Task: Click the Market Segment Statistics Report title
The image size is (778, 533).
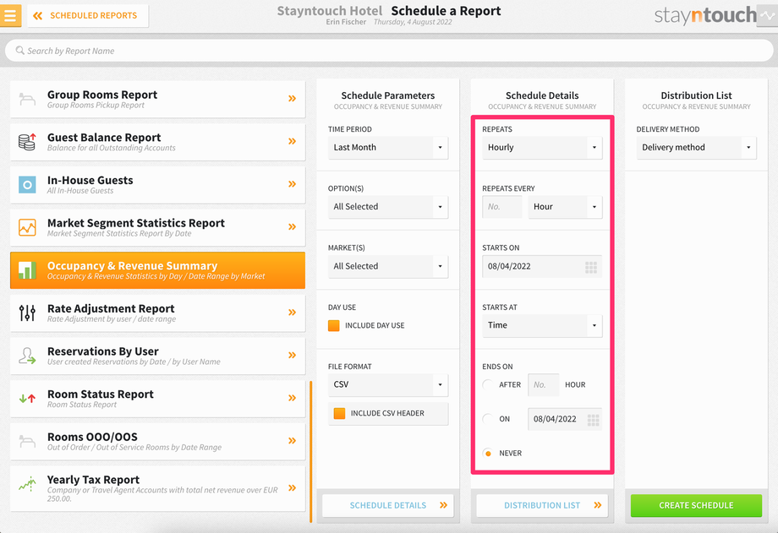Action: [136, 223]
